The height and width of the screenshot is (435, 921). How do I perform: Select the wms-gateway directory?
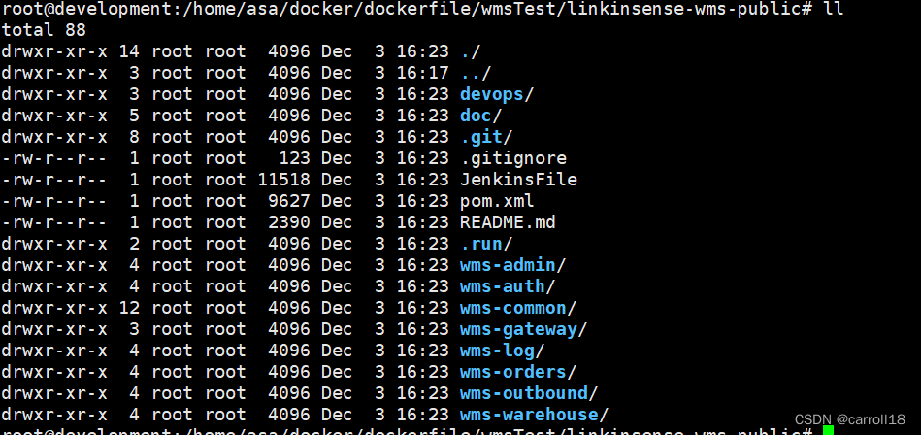point(518,329)
